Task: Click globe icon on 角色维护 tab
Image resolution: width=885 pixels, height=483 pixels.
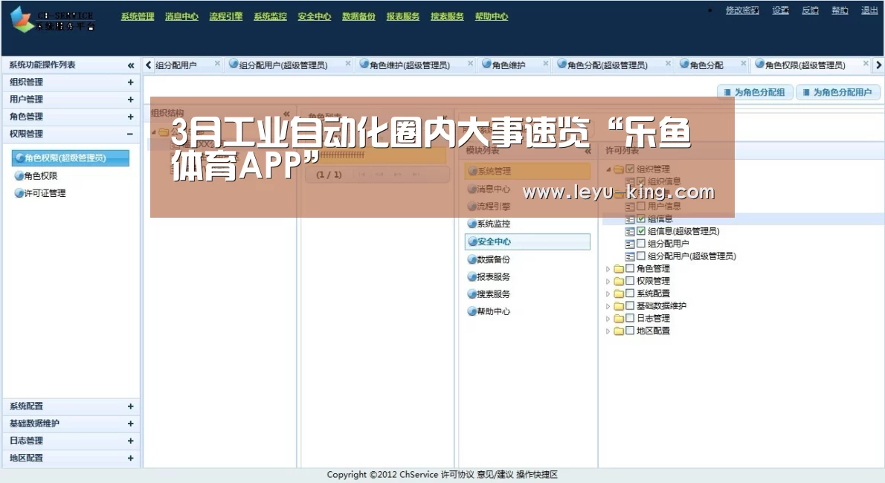Action: (x=486, y=65)
